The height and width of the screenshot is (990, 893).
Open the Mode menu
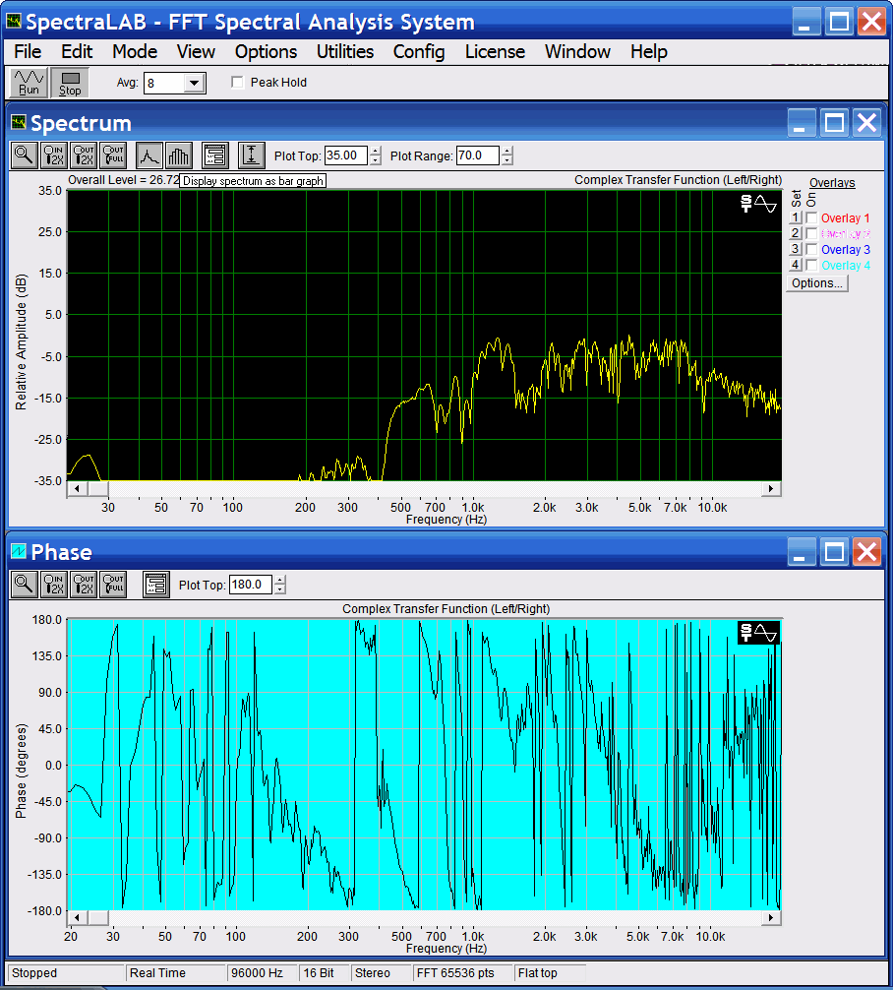[134, 52]
